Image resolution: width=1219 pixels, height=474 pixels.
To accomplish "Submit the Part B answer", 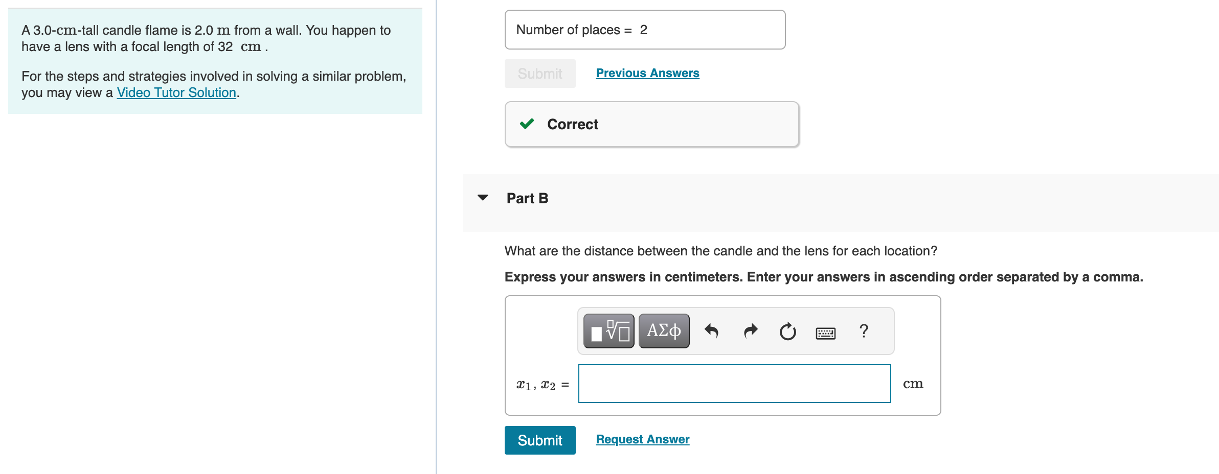I will pos(540,440).
